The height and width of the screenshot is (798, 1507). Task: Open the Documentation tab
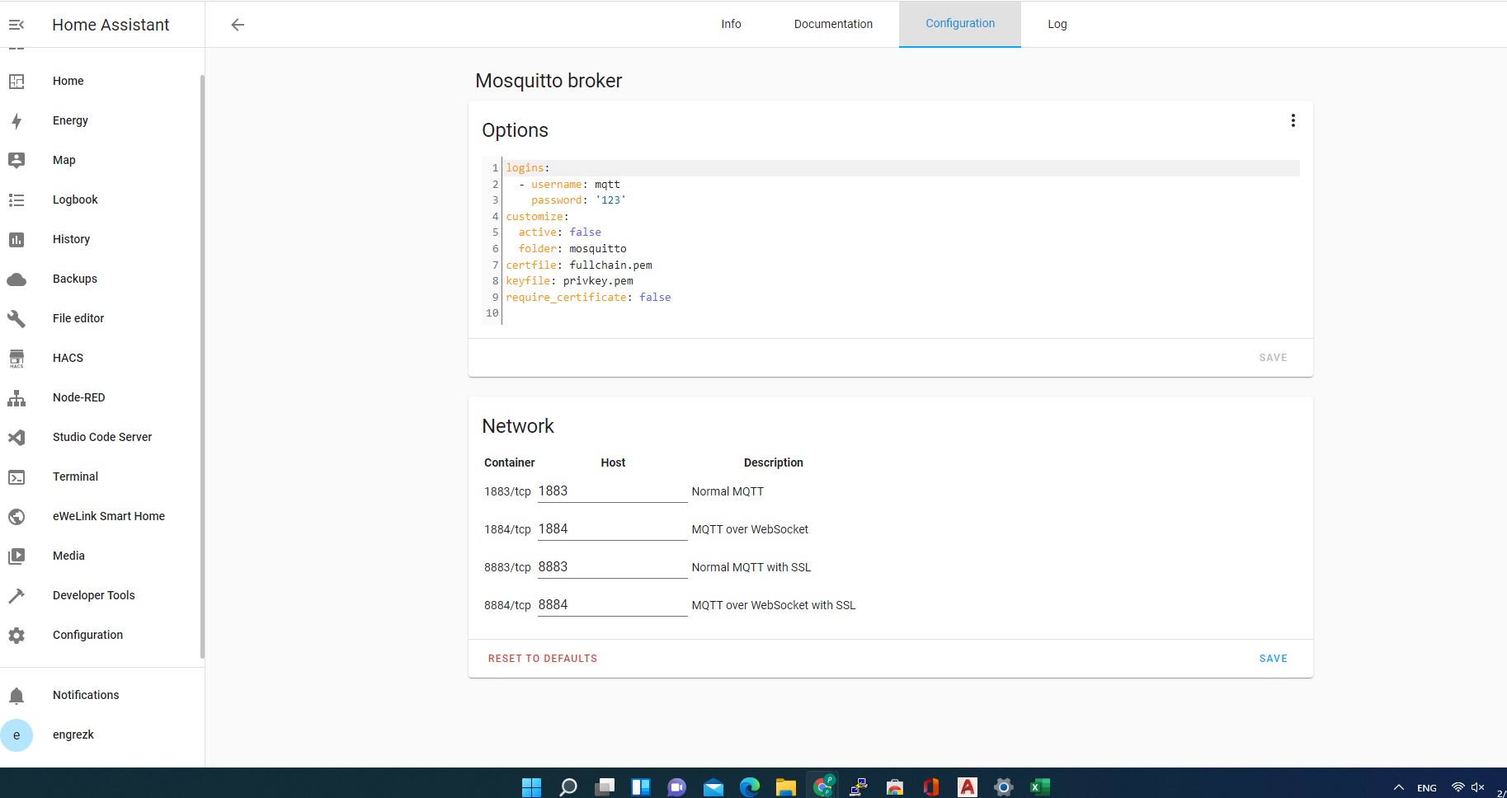tap(832, 24)
